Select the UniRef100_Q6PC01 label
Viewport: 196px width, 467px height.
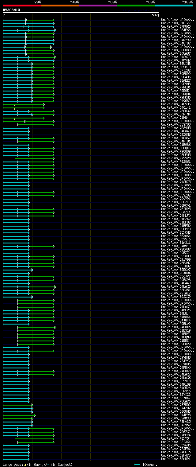coord(176,205)
